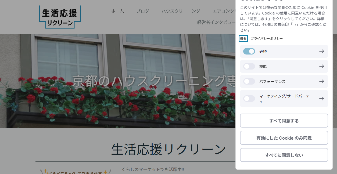Select the ホーム menu item
This screenshot has height=174, width=337.
117,11
